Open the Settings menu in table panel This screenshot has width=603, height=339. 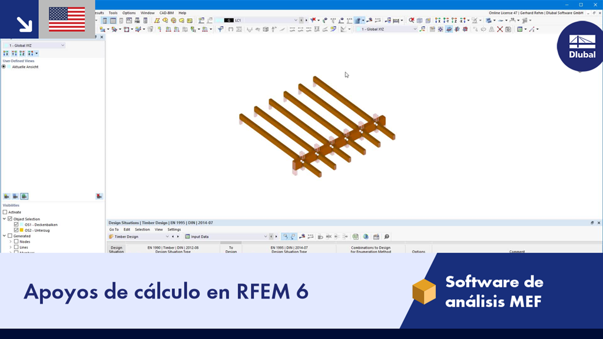pos(174,230)
